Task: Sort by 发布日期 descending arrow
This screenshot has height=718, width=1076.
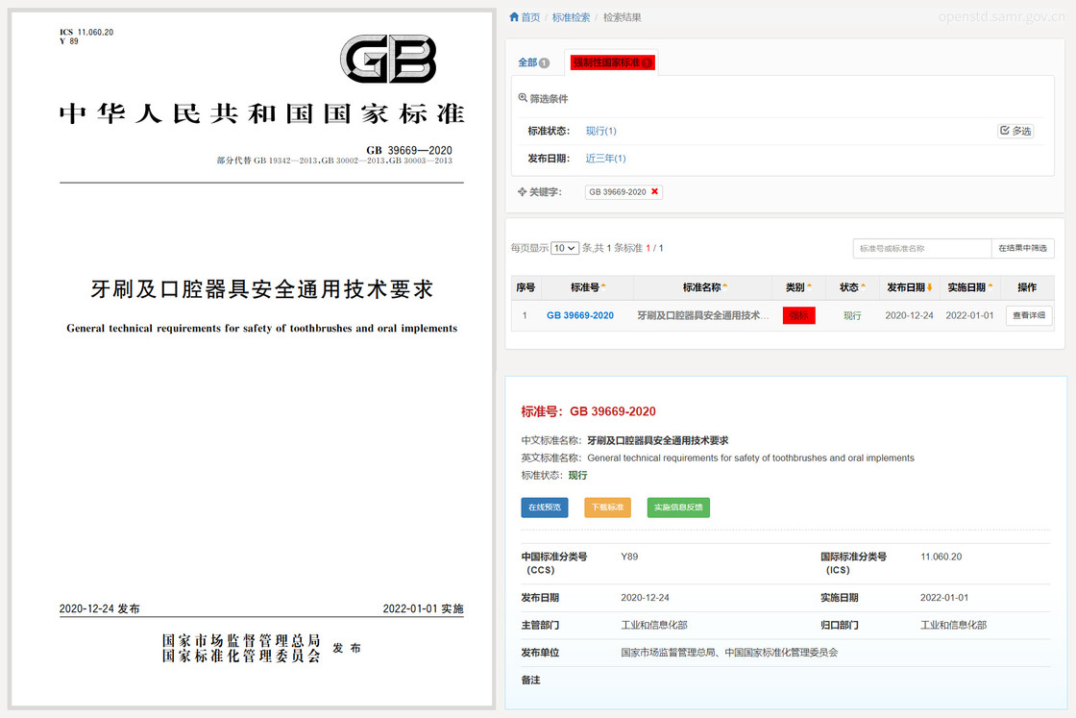Action: coord(929,287)
